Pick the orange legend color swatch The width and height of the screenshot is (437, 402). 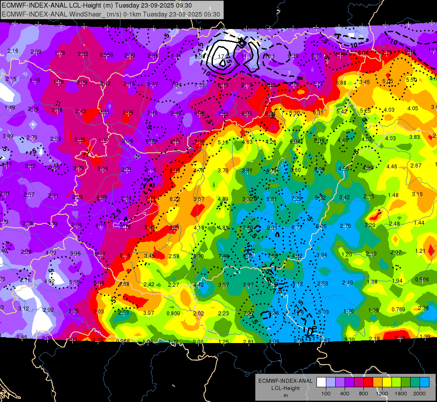coord(378,382)
